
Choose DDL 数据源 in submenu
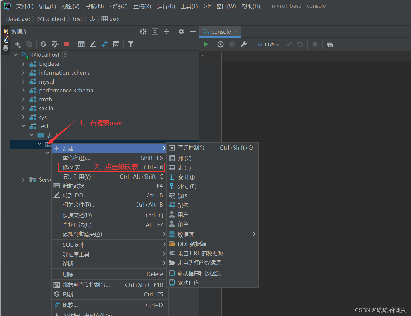pyautogui.click(x=212, y=244)
